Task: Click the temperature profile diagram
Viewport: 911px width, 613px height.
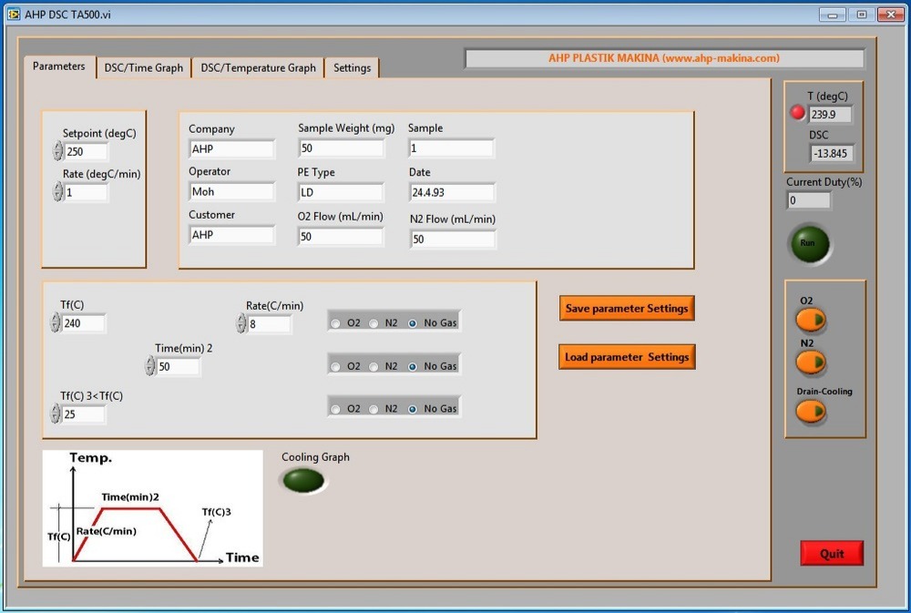Action: click(x=153, y=508)
